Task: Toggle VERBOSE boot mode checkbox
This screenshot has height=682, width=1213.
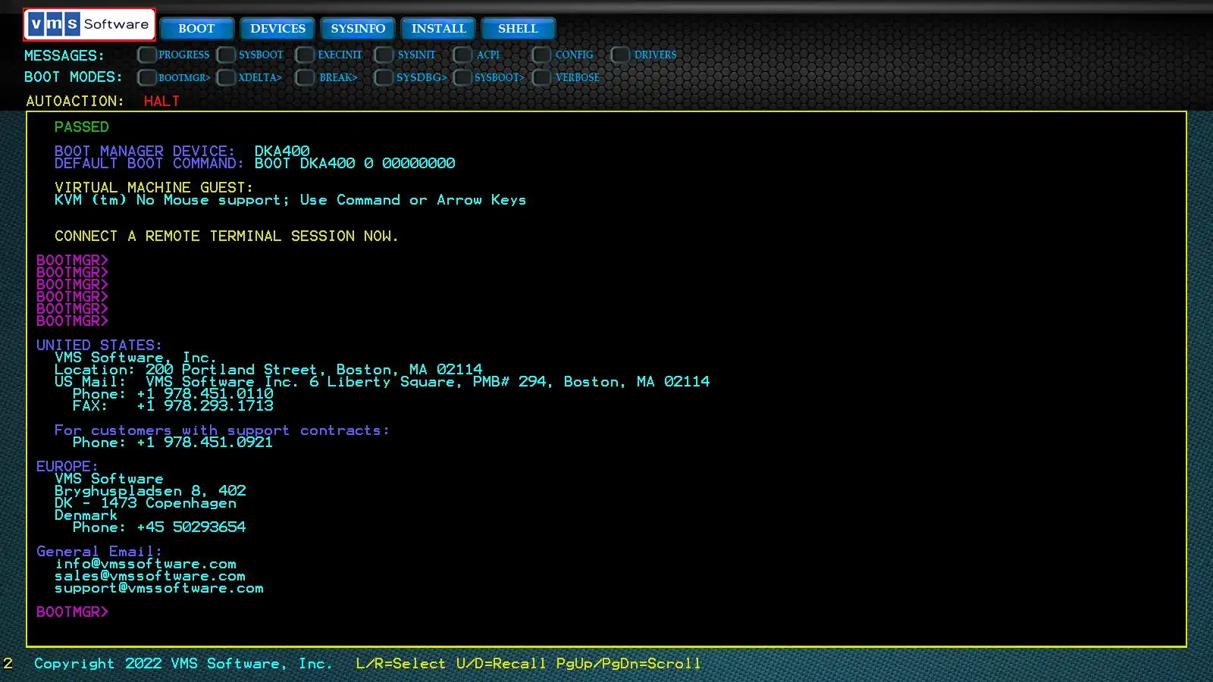Action: [x=541, y=77]
